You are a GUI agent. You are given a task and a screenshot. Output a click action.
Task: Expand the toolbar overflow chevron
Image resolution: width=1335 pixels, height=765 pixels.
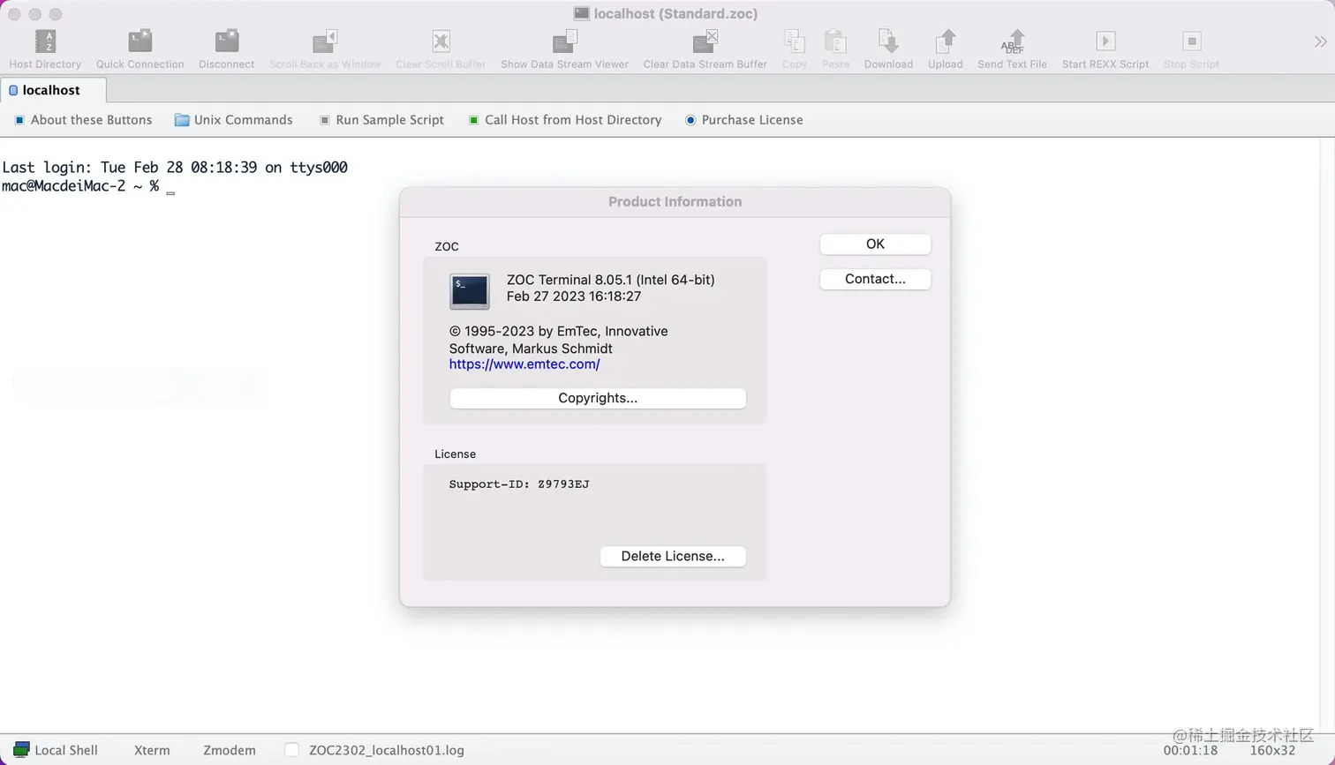pyautogui.click(x=1320, y=41)
